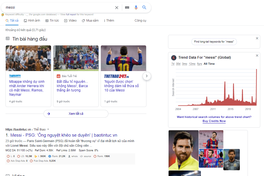Click the 'Rank: 21,2K' metric
This screenshot has width=264, height=176.
[x=57, y=156]
